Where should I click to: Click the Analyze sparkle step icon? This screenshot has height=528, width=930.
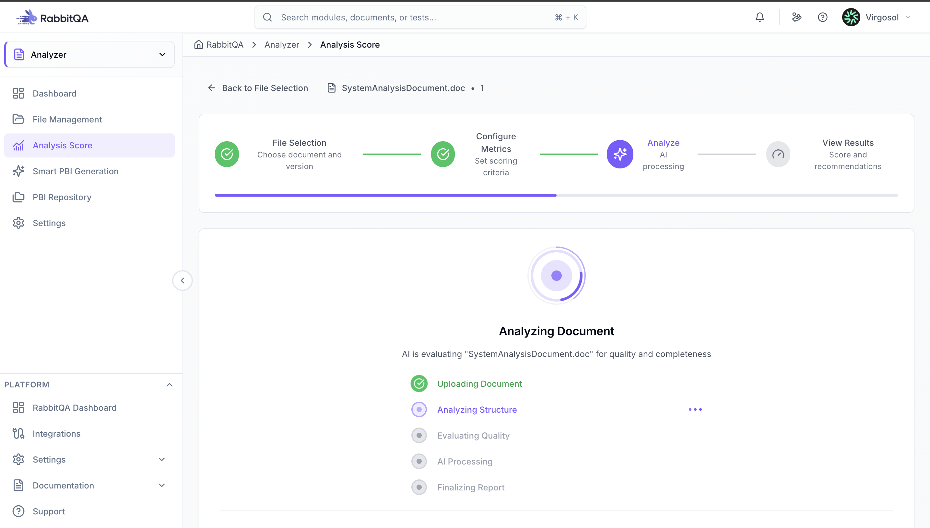point(620,154)
